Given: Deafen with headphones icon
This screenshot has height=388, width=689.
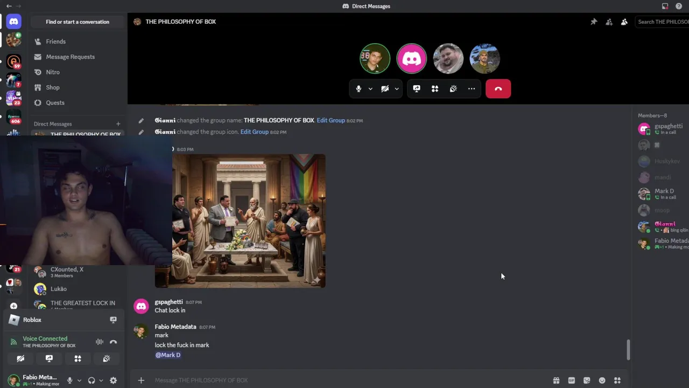Looking at the screenshot, I should point(92,380).
